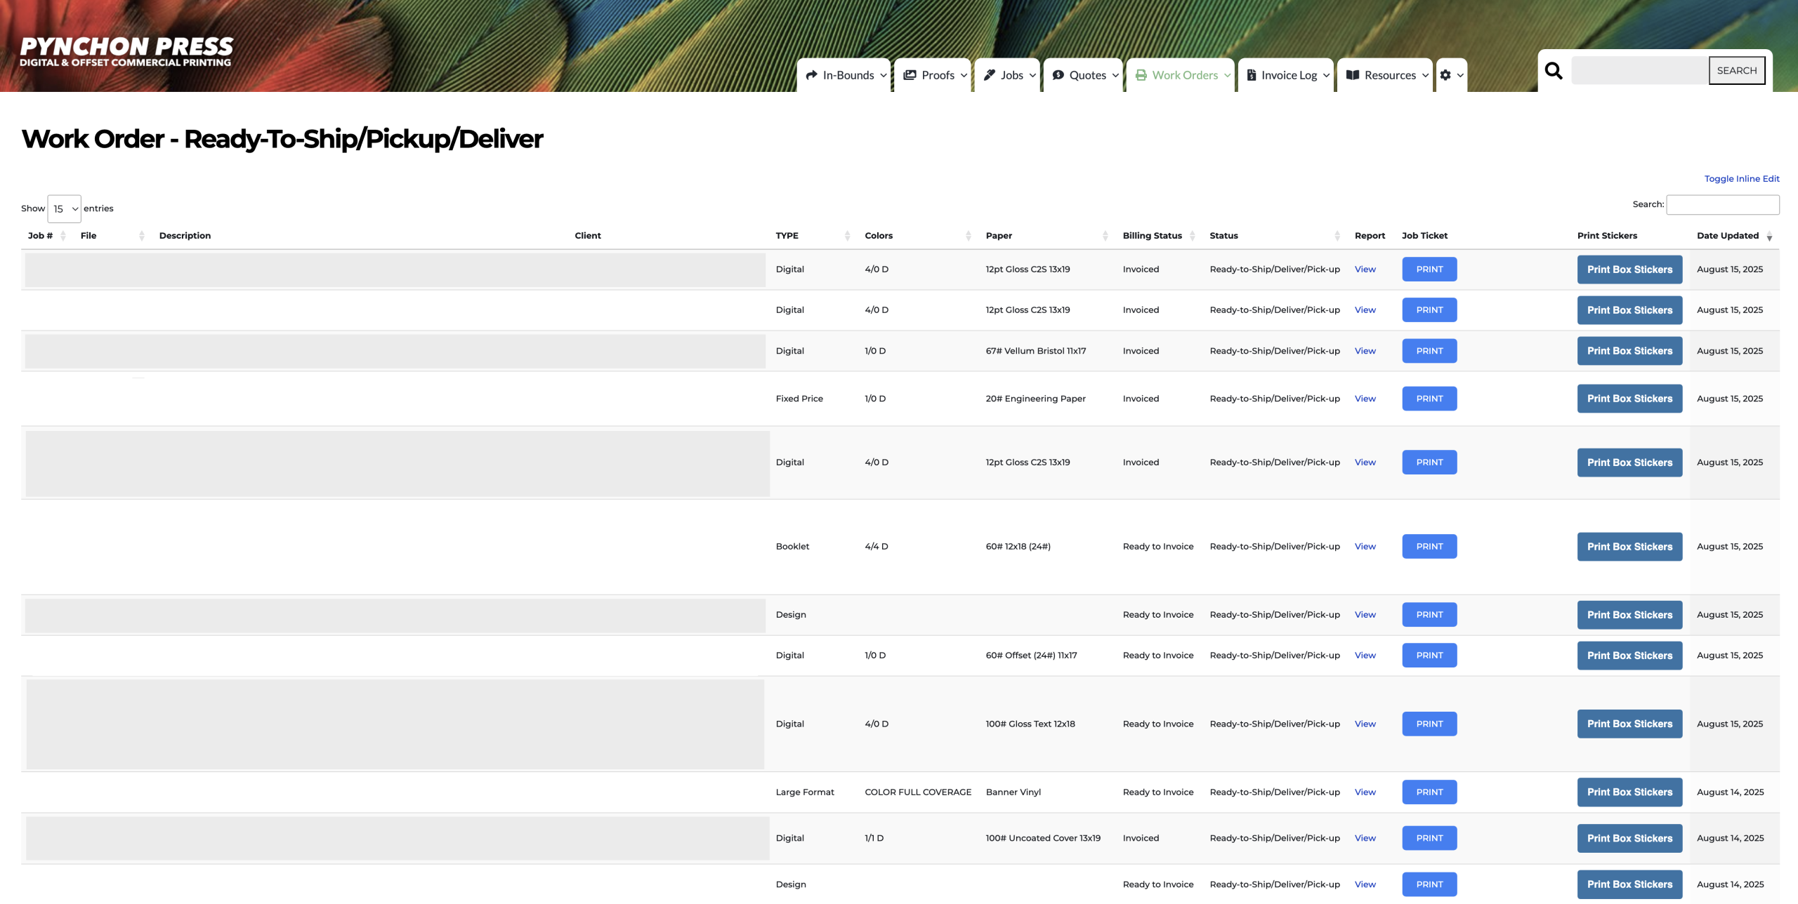Image resolution: width=1798 pixels, height=904 pixels.
Task: View report for 60# Offset 11x17 row
Action: click(x=1365, y=656)
